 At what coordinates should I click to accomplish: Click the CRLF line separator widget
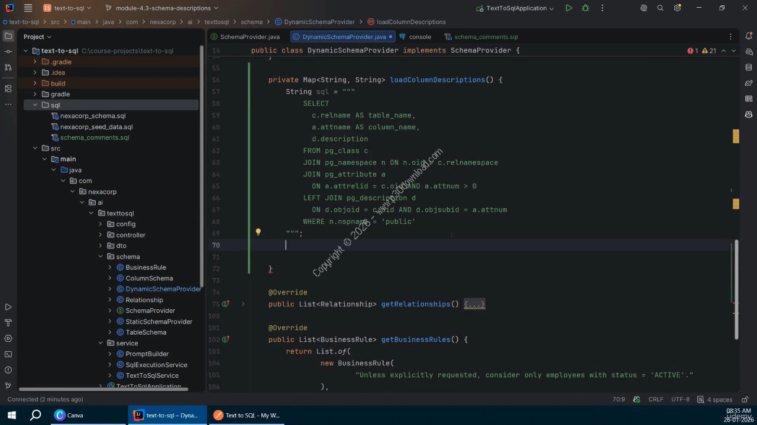[655, 400]
